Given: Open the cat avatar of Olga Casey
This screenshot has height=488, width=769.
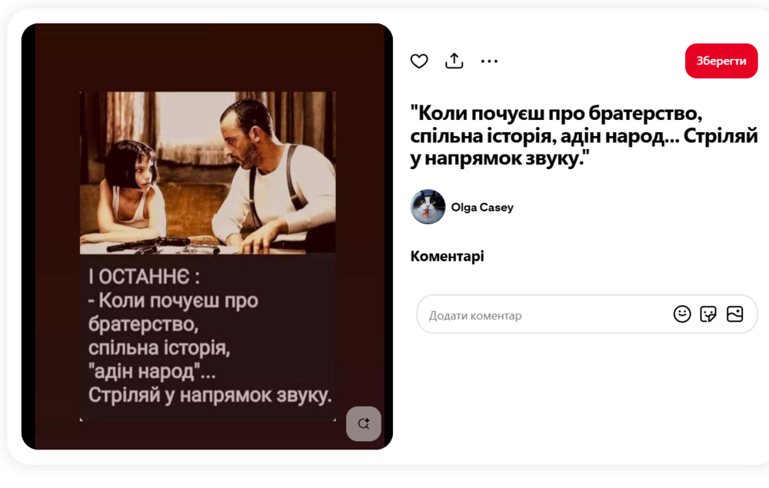Looking at the screenshot, I should point(428,207).
